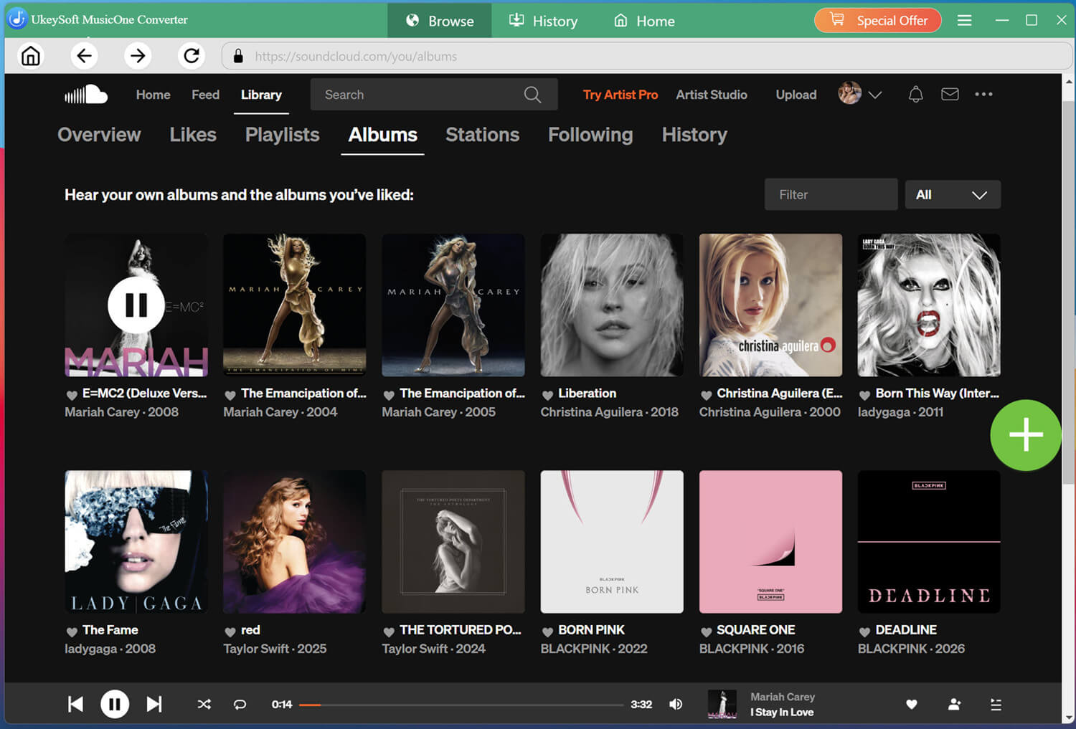Click the now-playing track thumbnail
Viewport: 1076px width, 729px height.
point(722,704)
